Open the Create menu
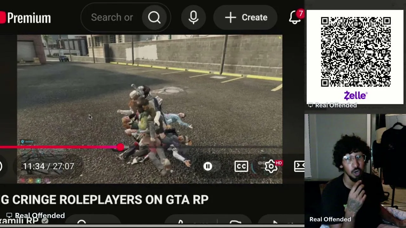This screenshot has width=406, height=228. coord(246,17)
